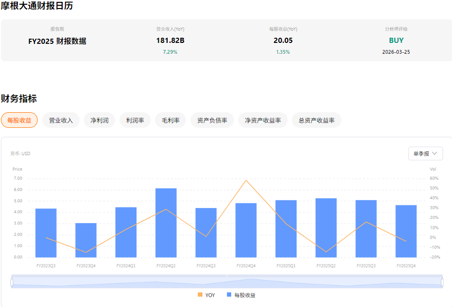Click the FY2023Q4 earnings bar
Viewport: 452px width, 307px height.
coord(86,240)
